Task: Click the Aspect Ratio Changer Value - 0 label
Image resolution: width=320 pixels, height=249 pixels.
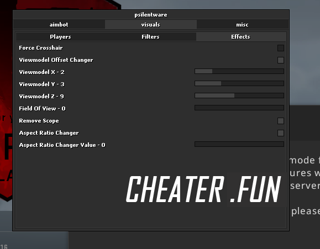Action: click(x=62, y=145)
